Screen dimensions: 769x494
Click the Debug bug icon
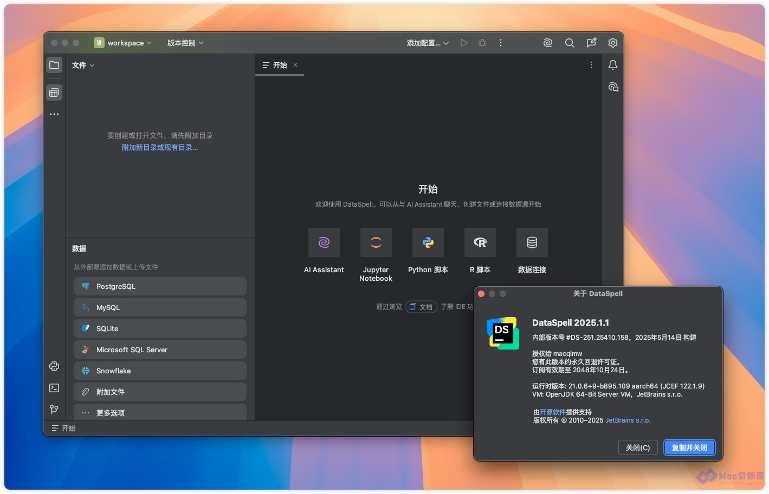482,43
